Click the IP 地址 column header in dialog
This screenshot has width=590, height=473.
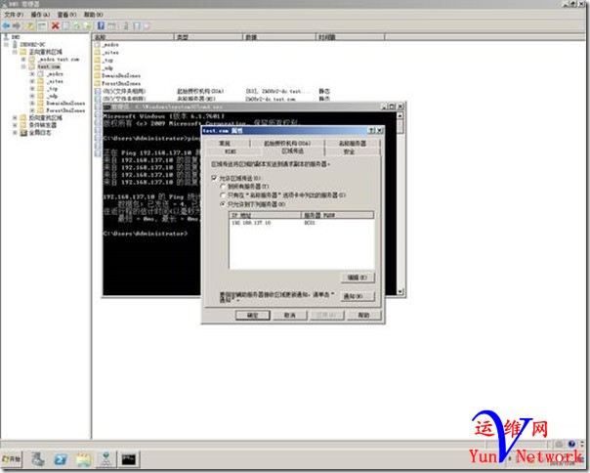coord(266,215)
